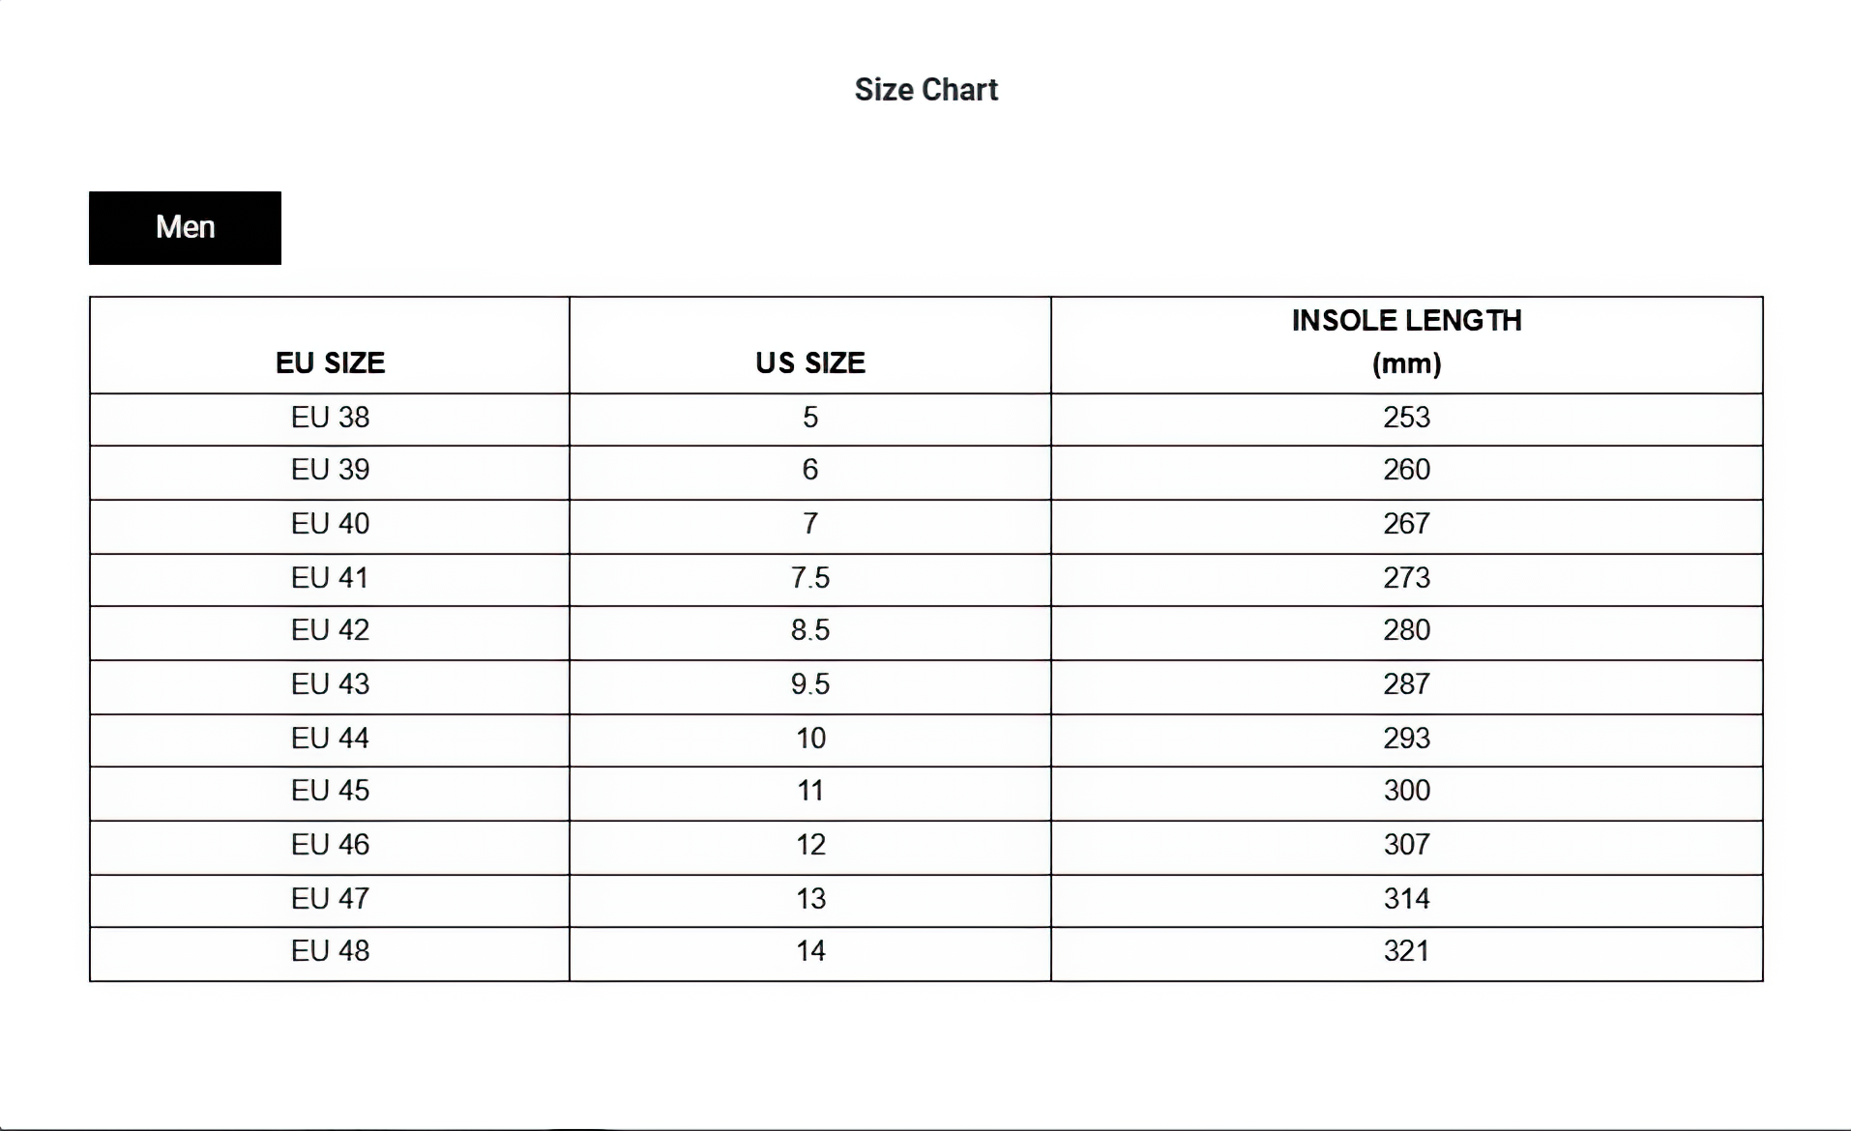Click the Size Chart title
Image resolution: width=1851 pixels, height=1131 pixels.
[x=925, y=90]
